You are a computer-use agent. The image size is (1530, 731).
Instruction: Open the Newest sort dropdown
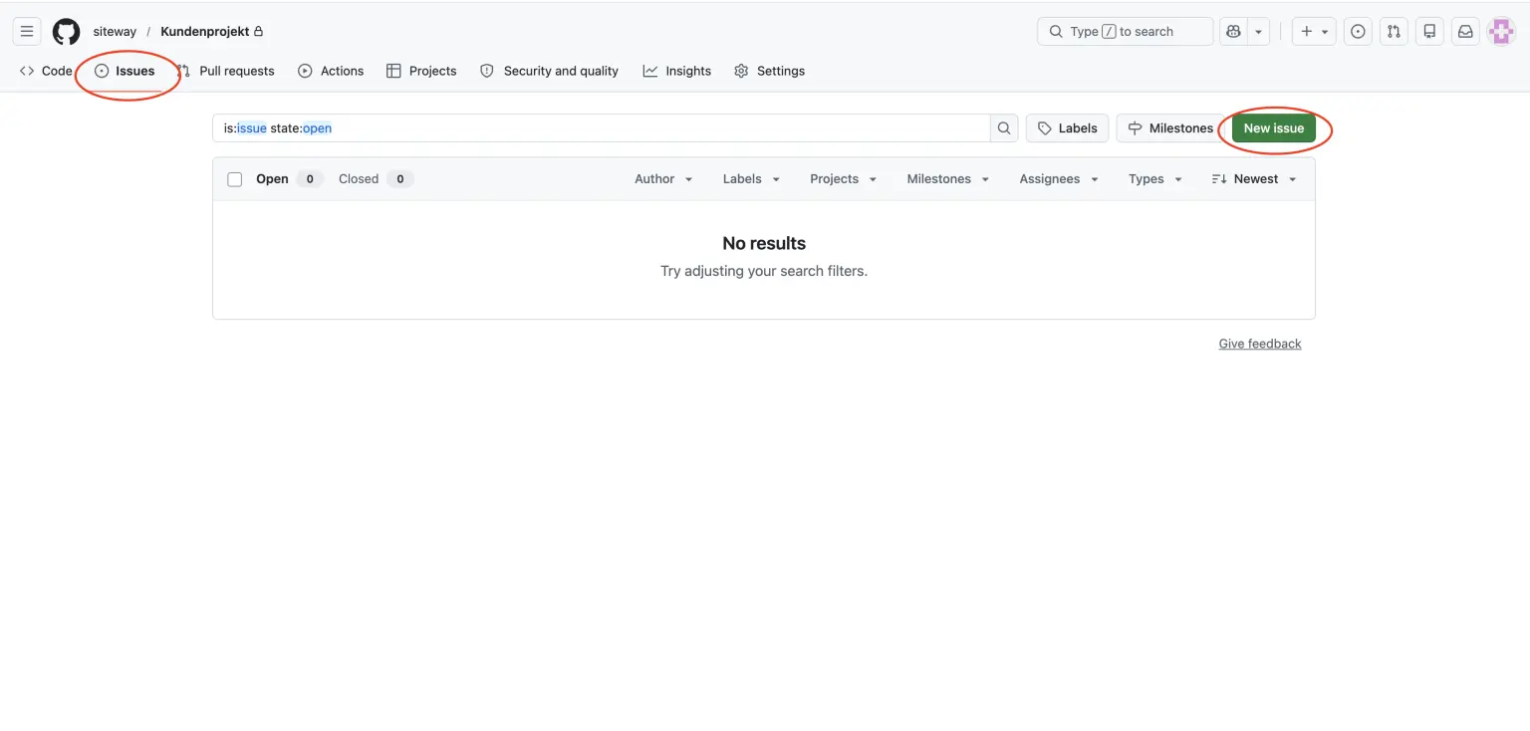click(1254, 179)
